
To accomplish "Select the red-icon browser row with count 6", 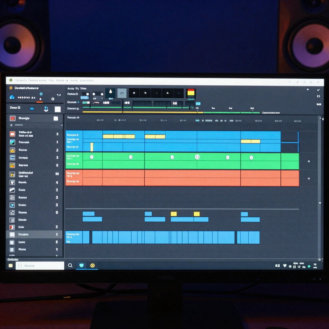I will pos(35,134).
